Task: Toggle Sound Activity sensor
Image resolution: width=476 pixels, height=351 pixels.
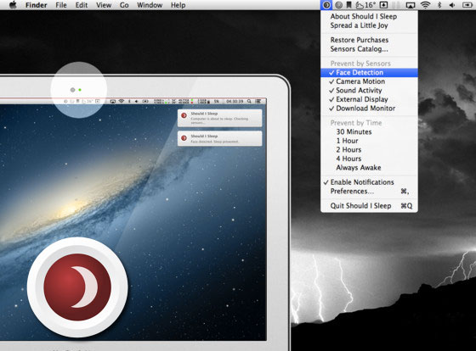Action: 369,90
